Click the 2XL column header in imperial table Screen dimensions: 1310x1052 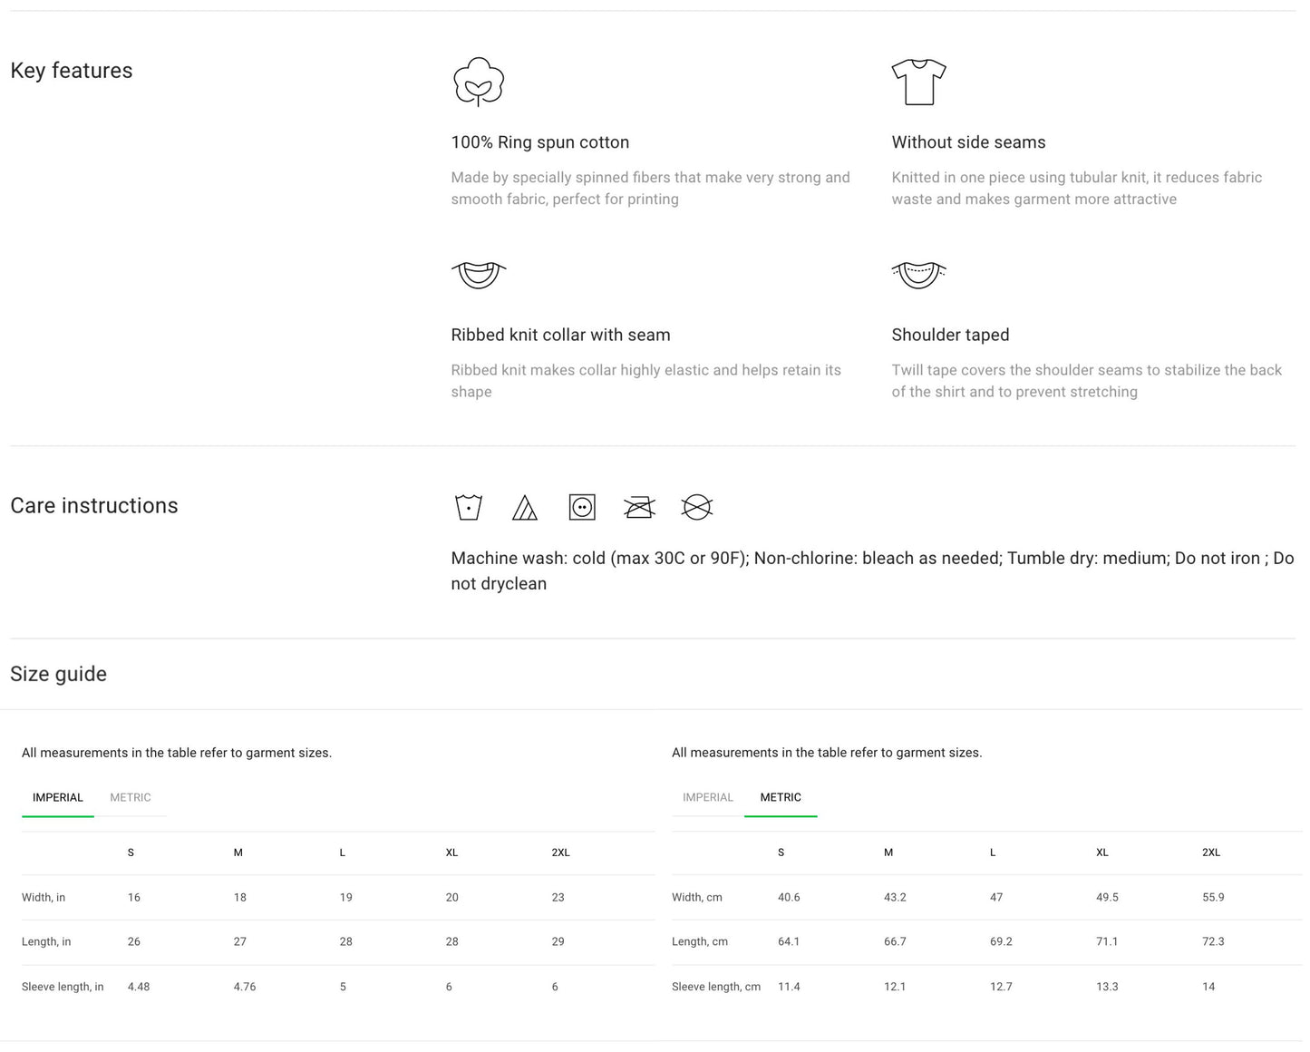click(560, 852)
